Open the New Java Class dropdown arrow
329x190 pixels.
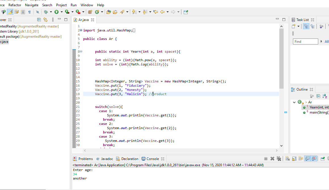(x=102, y=12)
